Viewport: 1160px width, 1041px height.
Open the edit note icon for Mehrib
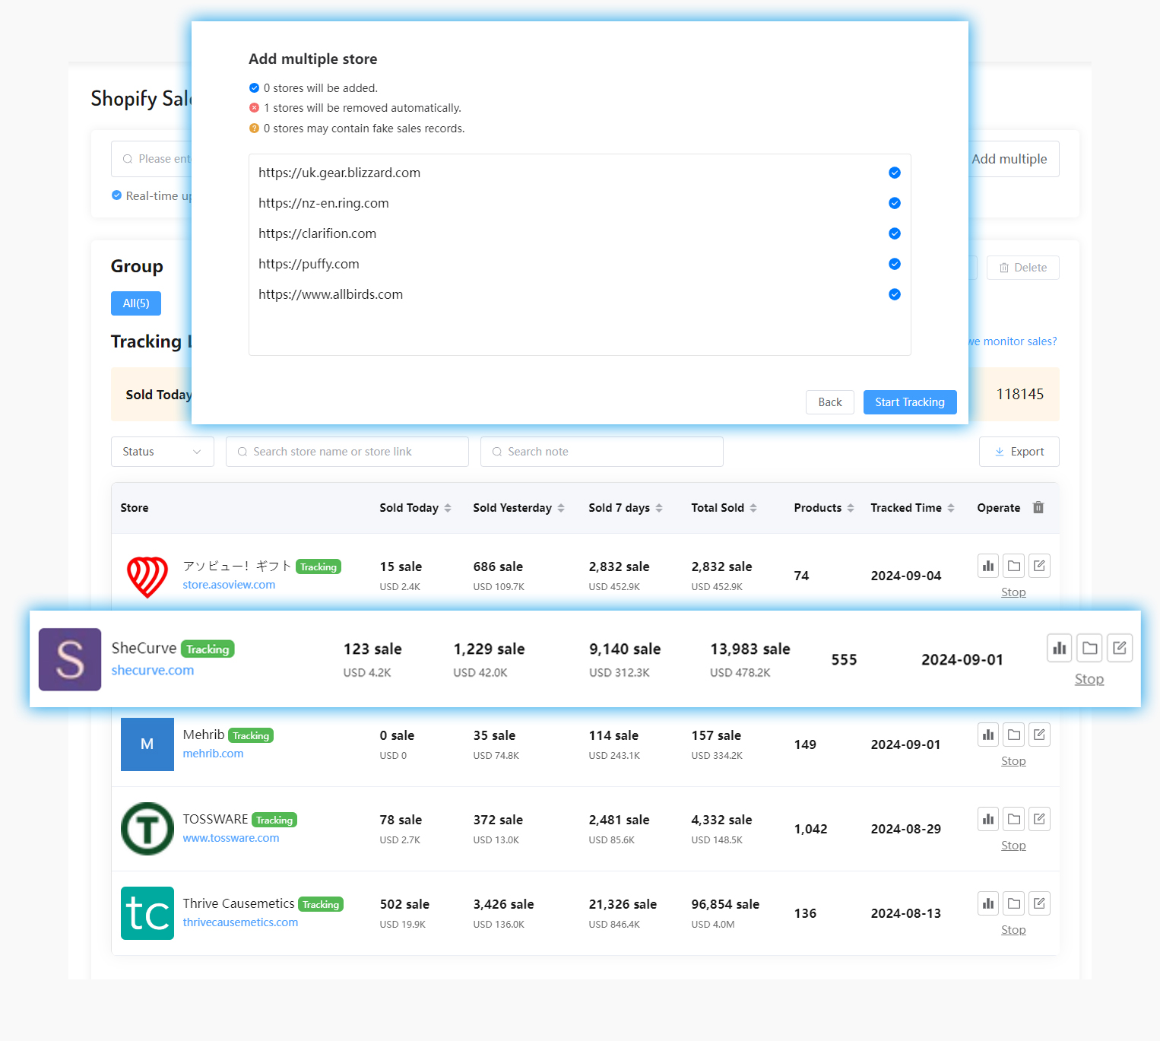pyautogui.click(x=1039, y=734)
